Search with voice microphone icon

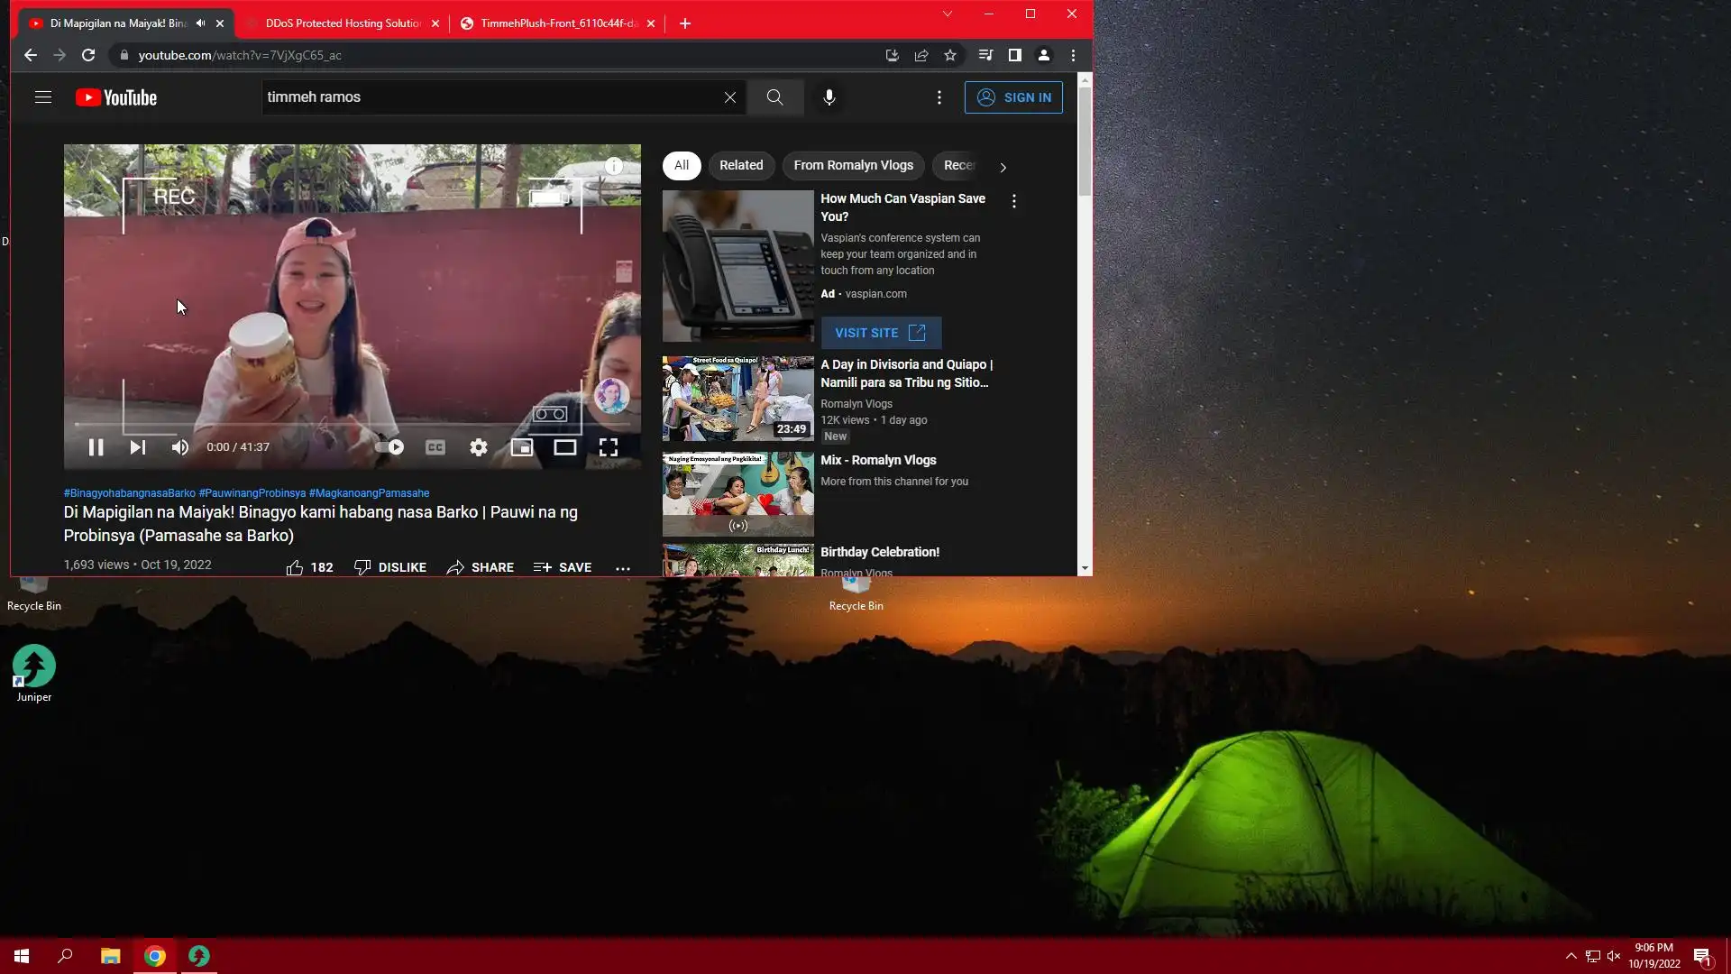[x=829, y=97]
